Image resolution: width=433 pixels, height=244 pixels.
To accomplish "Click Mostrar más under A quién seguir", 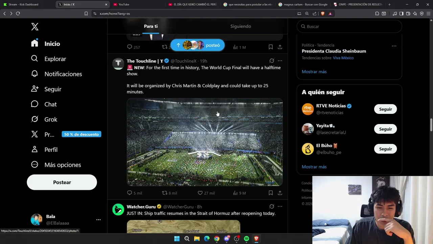I will pos(314,167).
